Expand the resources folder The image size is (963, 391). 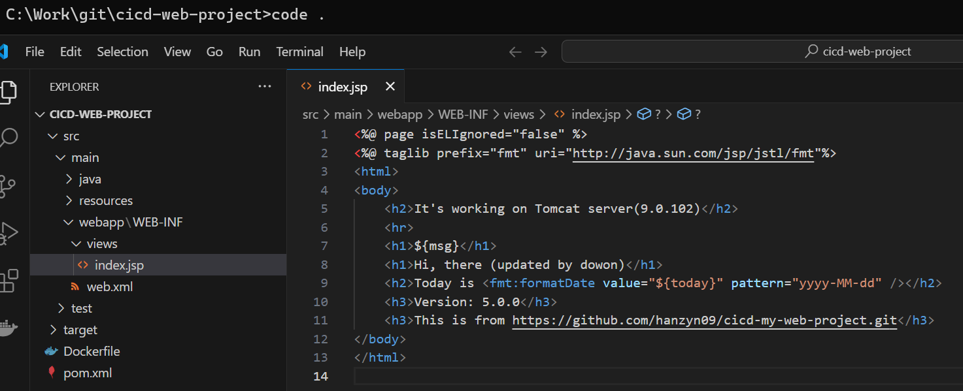pos(105,200)
